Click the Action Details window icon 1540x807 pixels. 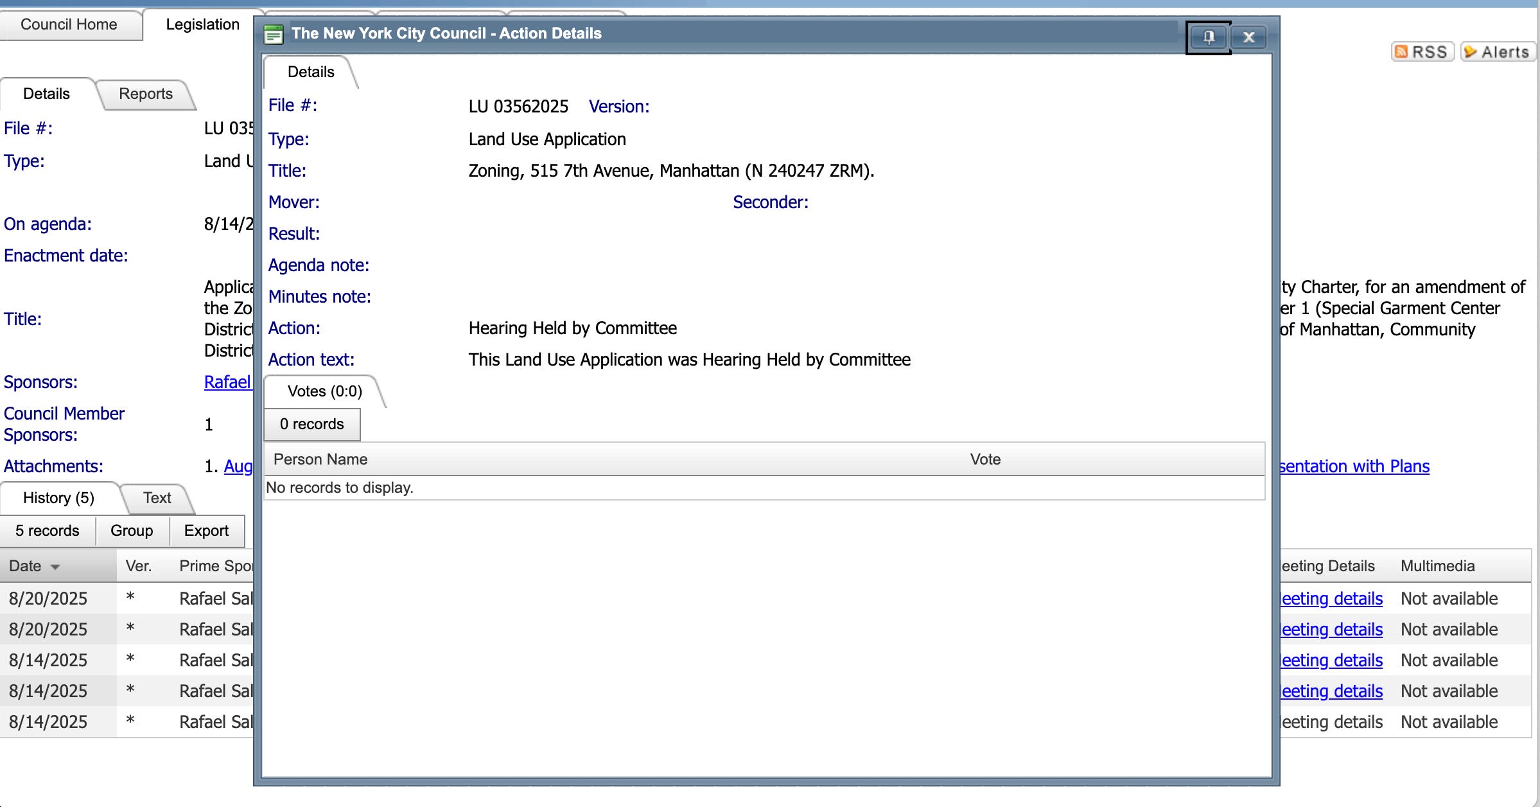click(274, 34)
